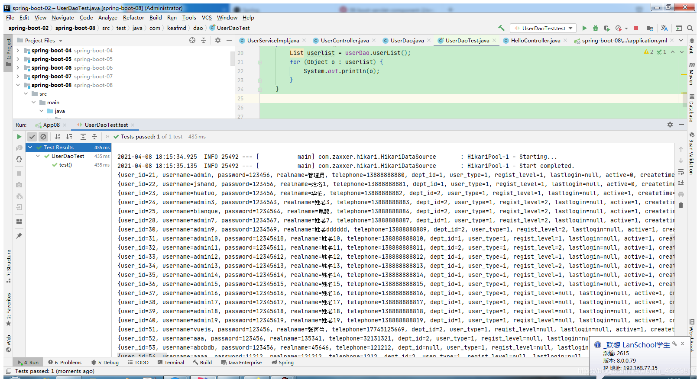This screenshot has width=700, height=379.
Task: Expand the spring-boot-04 module
Action: click(18, 51)
